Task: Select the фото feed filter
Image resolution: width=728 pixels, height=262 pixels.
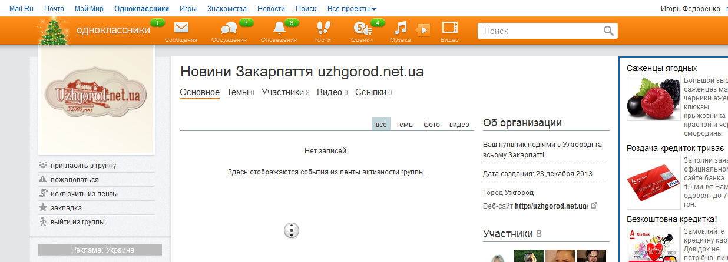Action: coord(432,125)
